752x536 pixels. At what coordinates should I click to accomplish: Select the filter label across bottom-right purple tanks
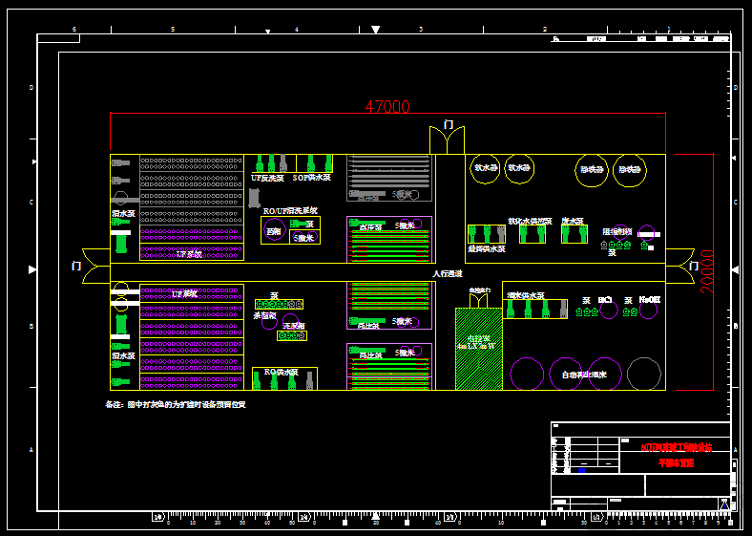[584, 375]
